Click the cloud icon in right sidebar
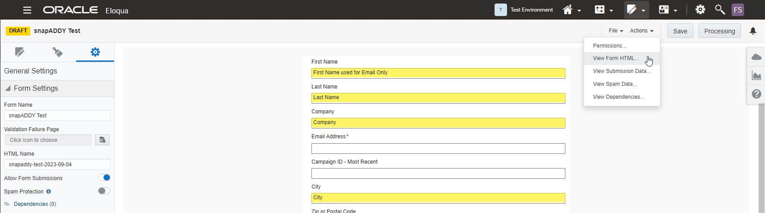The image size is (765, 213). [x=756, y=57]
